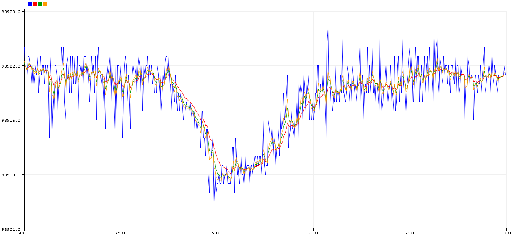Click the 98904.0 y-axis label
The height and width of the screenshot is (242, 511).
(x=11, y=229)
